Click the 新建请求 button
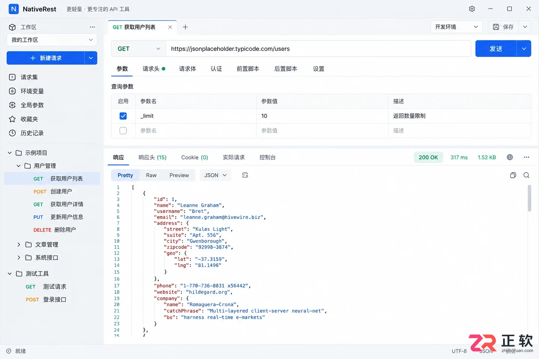 point(46,58)
